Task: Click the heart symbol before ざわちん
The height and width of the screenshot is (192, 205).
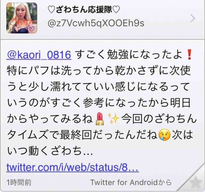Action: coord(51,10)
